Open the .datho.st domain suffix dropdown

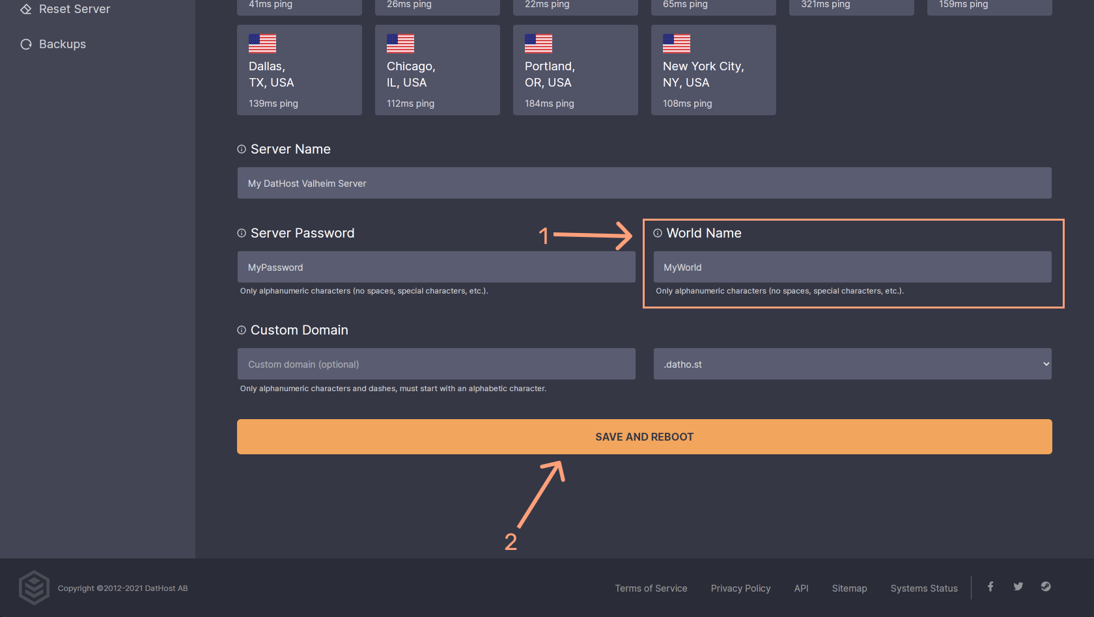coord(852,364)
